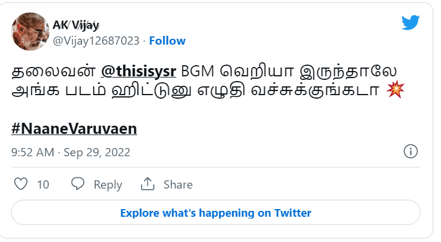Click the AK Vijay display name
The image size is (441, 242).
pos(76,25)
